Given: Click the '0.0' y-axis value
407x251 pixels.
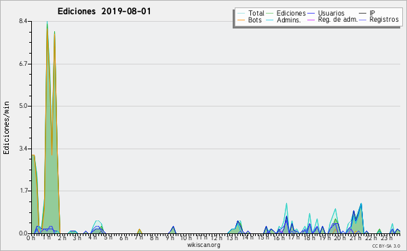Looking at the screenshot, I should tap(23, 233).
